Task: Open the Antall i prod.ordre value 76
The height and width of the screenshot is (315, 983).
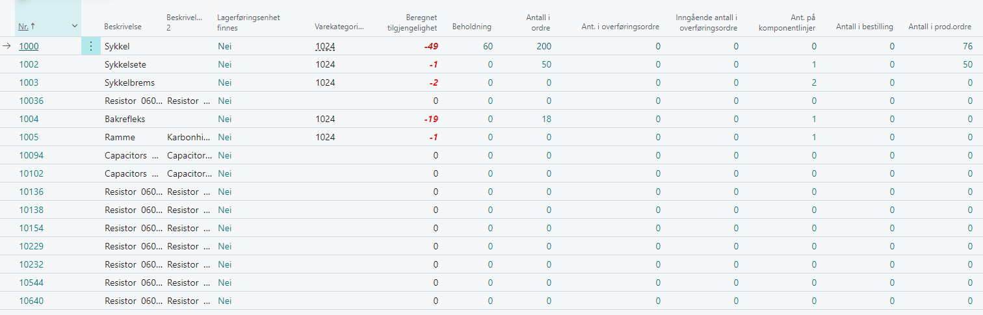Action: click(967, 46)
